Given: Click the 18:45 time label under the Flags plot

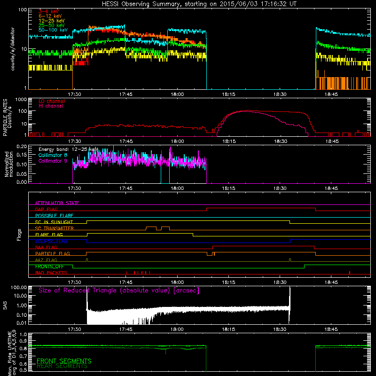Looking at the screenshot, I should (x=331, y=282).
